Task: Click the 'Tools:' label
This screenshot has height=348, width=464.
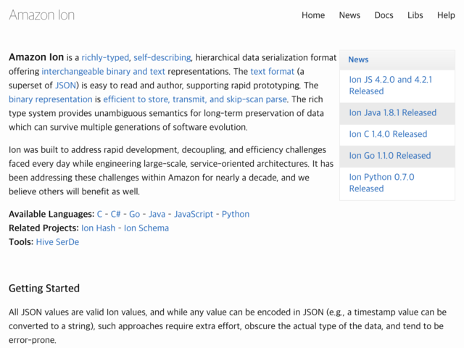Action: coord(21,241)
